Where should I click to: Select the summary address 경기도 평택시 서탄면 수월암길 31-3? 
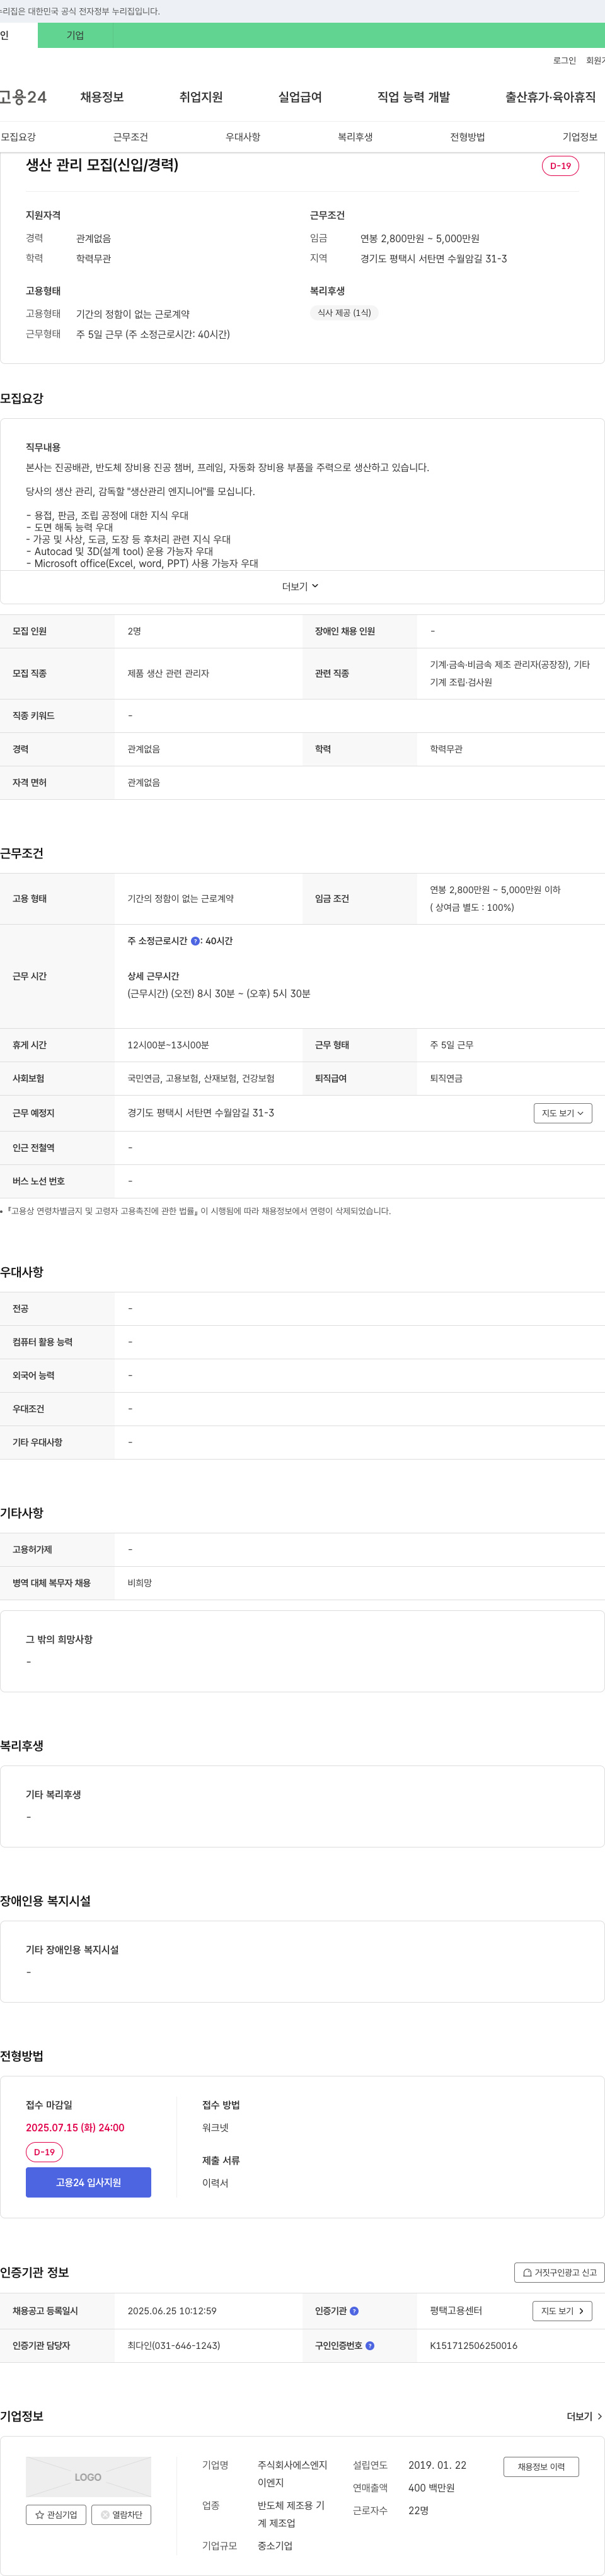coord(434,259)
